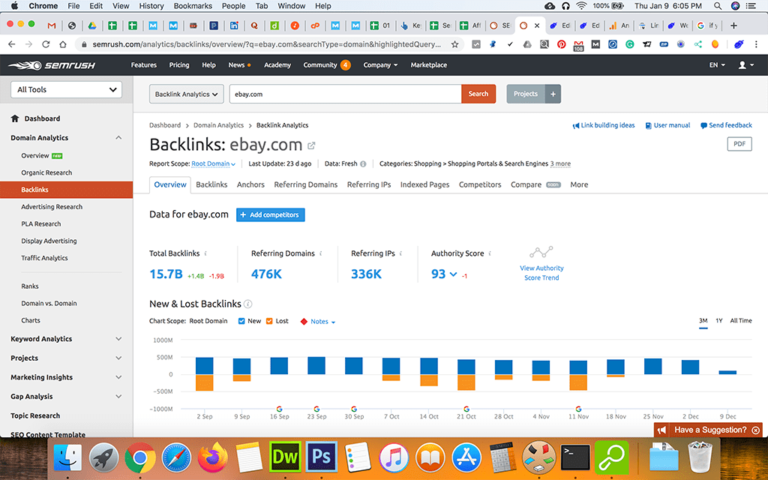Click the 2 Sep orange lost bar
The width and height of the screenshot is (768, 480).
click(x=204, y=382)
